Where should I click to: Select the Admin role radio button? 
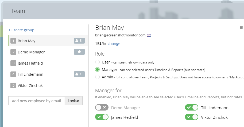coord(98,77)
